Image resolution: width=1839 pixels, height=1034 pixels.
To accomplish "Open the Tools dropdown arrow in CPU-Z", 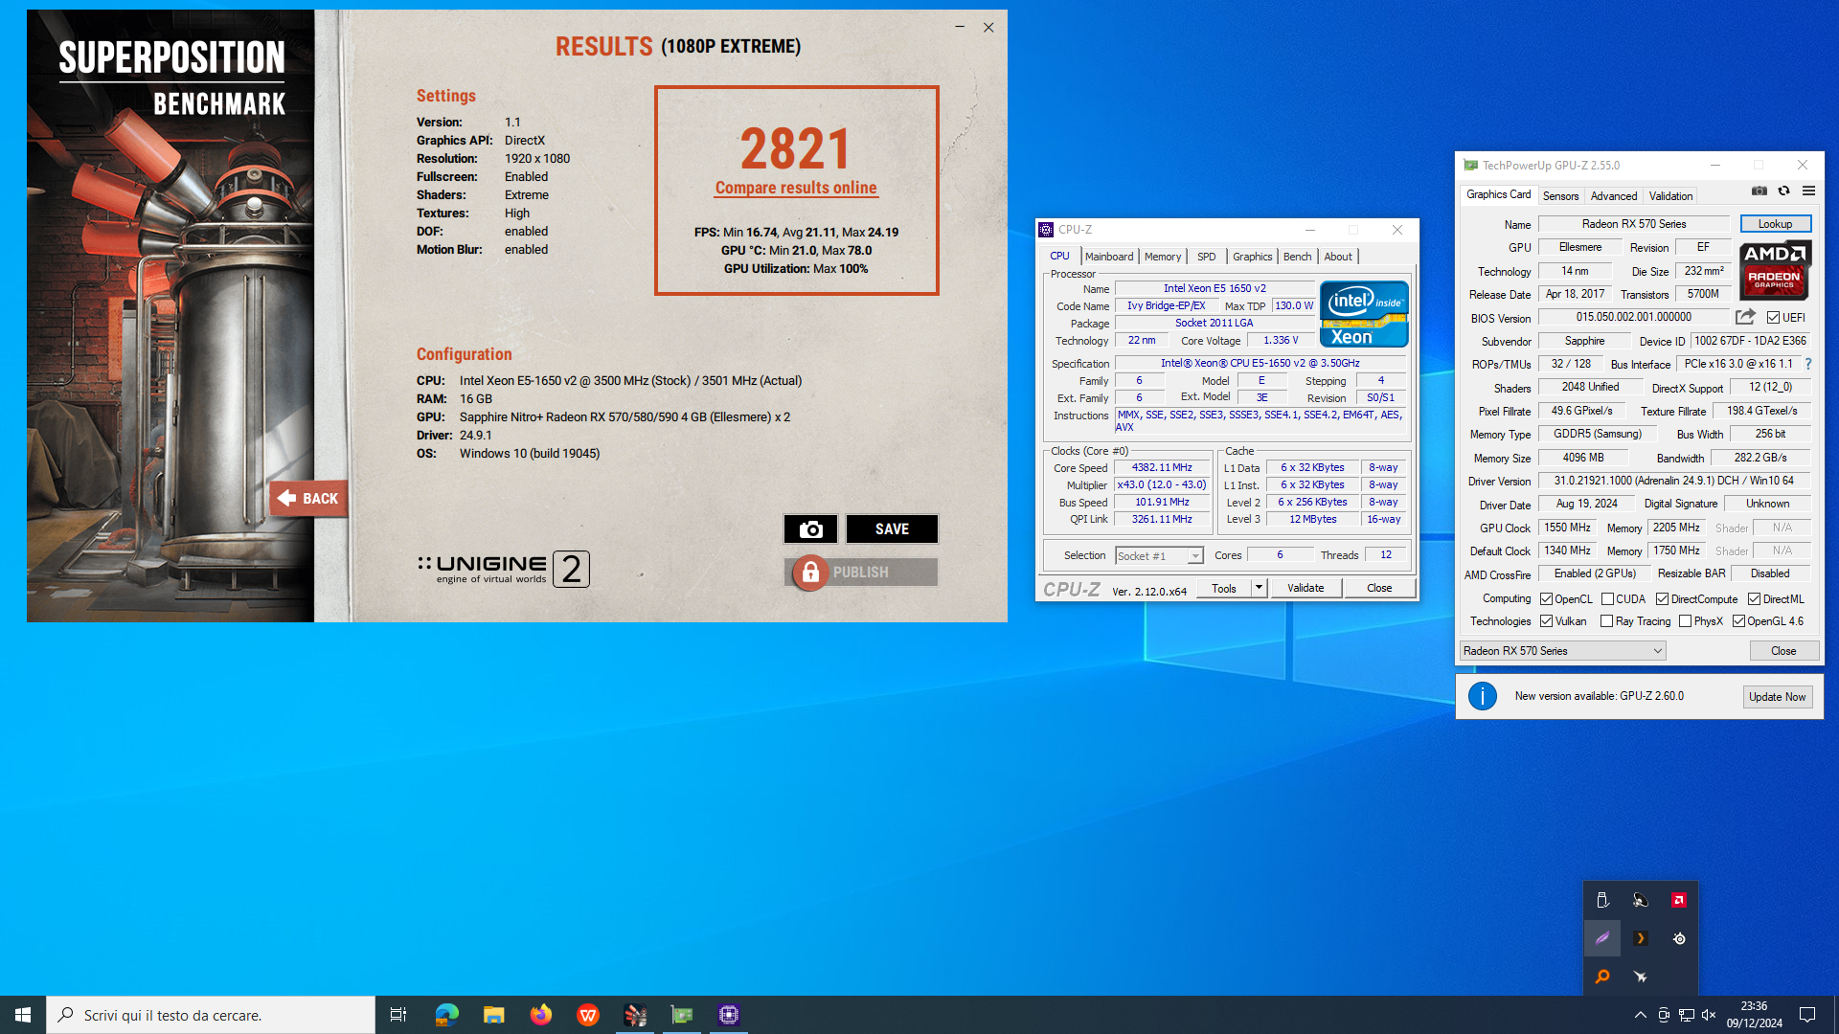I will [x=1259, y=588].
